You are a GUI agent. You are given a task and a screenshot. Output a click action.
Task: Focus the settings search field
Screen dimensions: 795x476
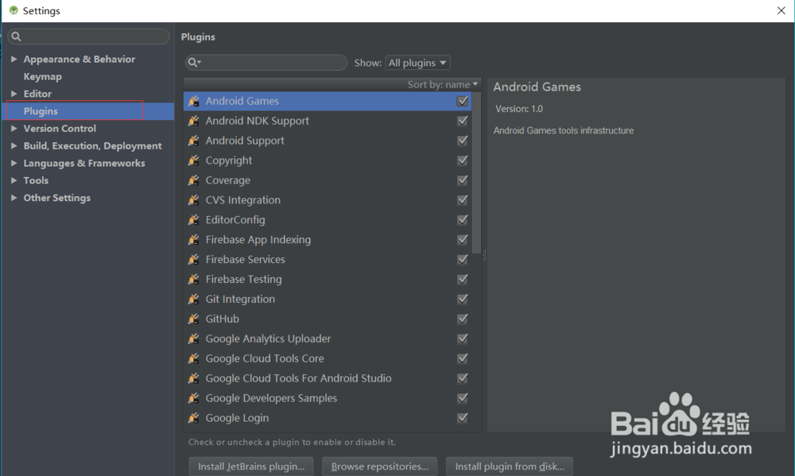point(89,37)
